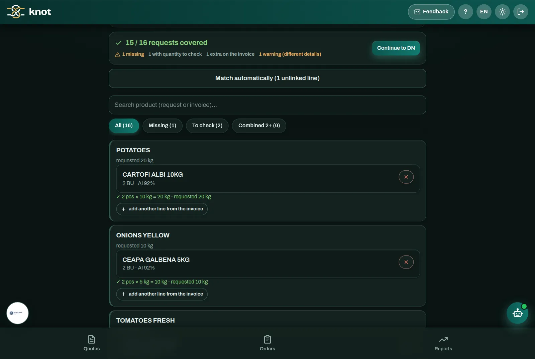
Task: Filter by Missing (1)
Action: (x=162, y=126)
